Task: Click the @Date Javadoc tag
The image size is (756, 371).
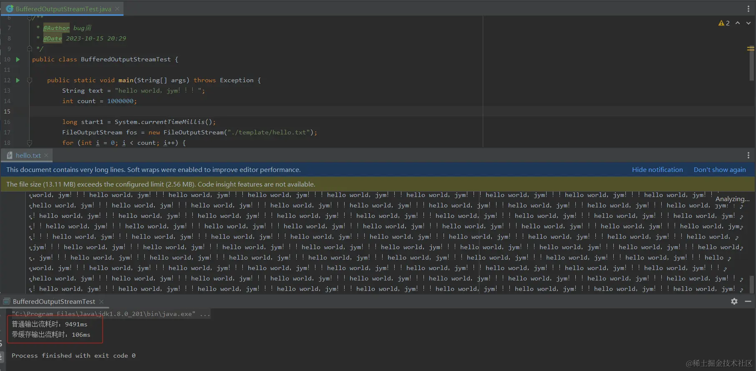Action: pyautogui.click(x=53, y=38)
